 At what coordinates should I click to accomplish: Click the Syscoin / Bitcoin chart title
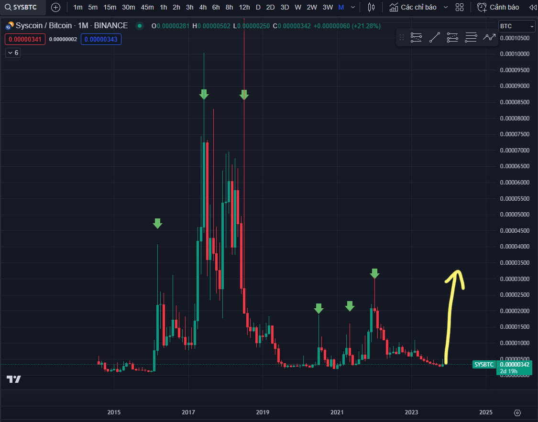(72, 26)
